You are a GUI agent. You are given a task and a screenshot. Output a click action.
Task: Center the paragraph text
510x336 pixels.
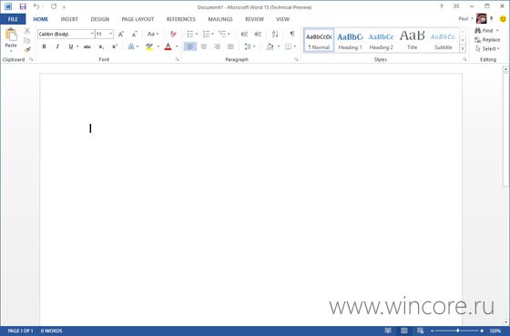click(204, 46)
